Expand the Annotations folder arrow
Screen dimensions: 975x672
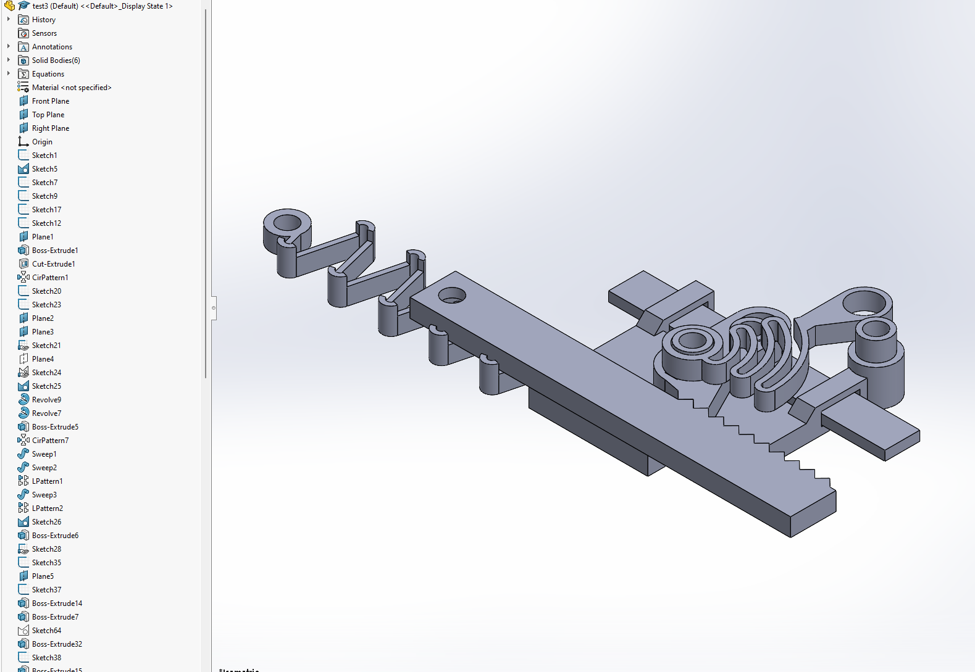9,47
